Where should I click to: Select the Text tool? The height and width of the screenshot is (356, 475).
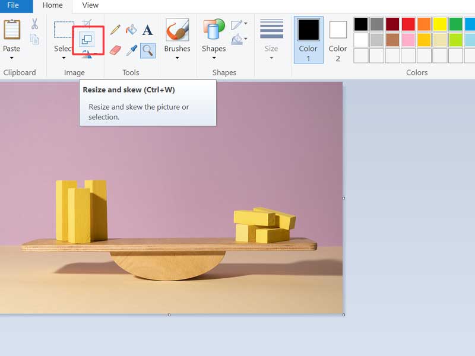tap(148, 28)
